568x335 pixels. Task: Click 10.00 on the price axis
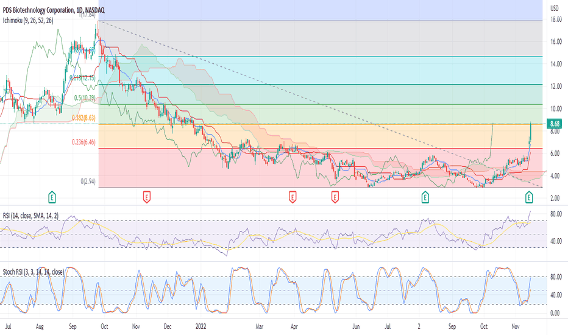pyautogui.click(x=556, y=109)
